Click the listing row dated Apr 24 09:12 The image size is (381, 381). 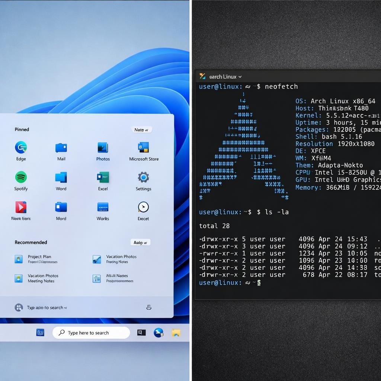pyautogui.click(x=290, y=246)
